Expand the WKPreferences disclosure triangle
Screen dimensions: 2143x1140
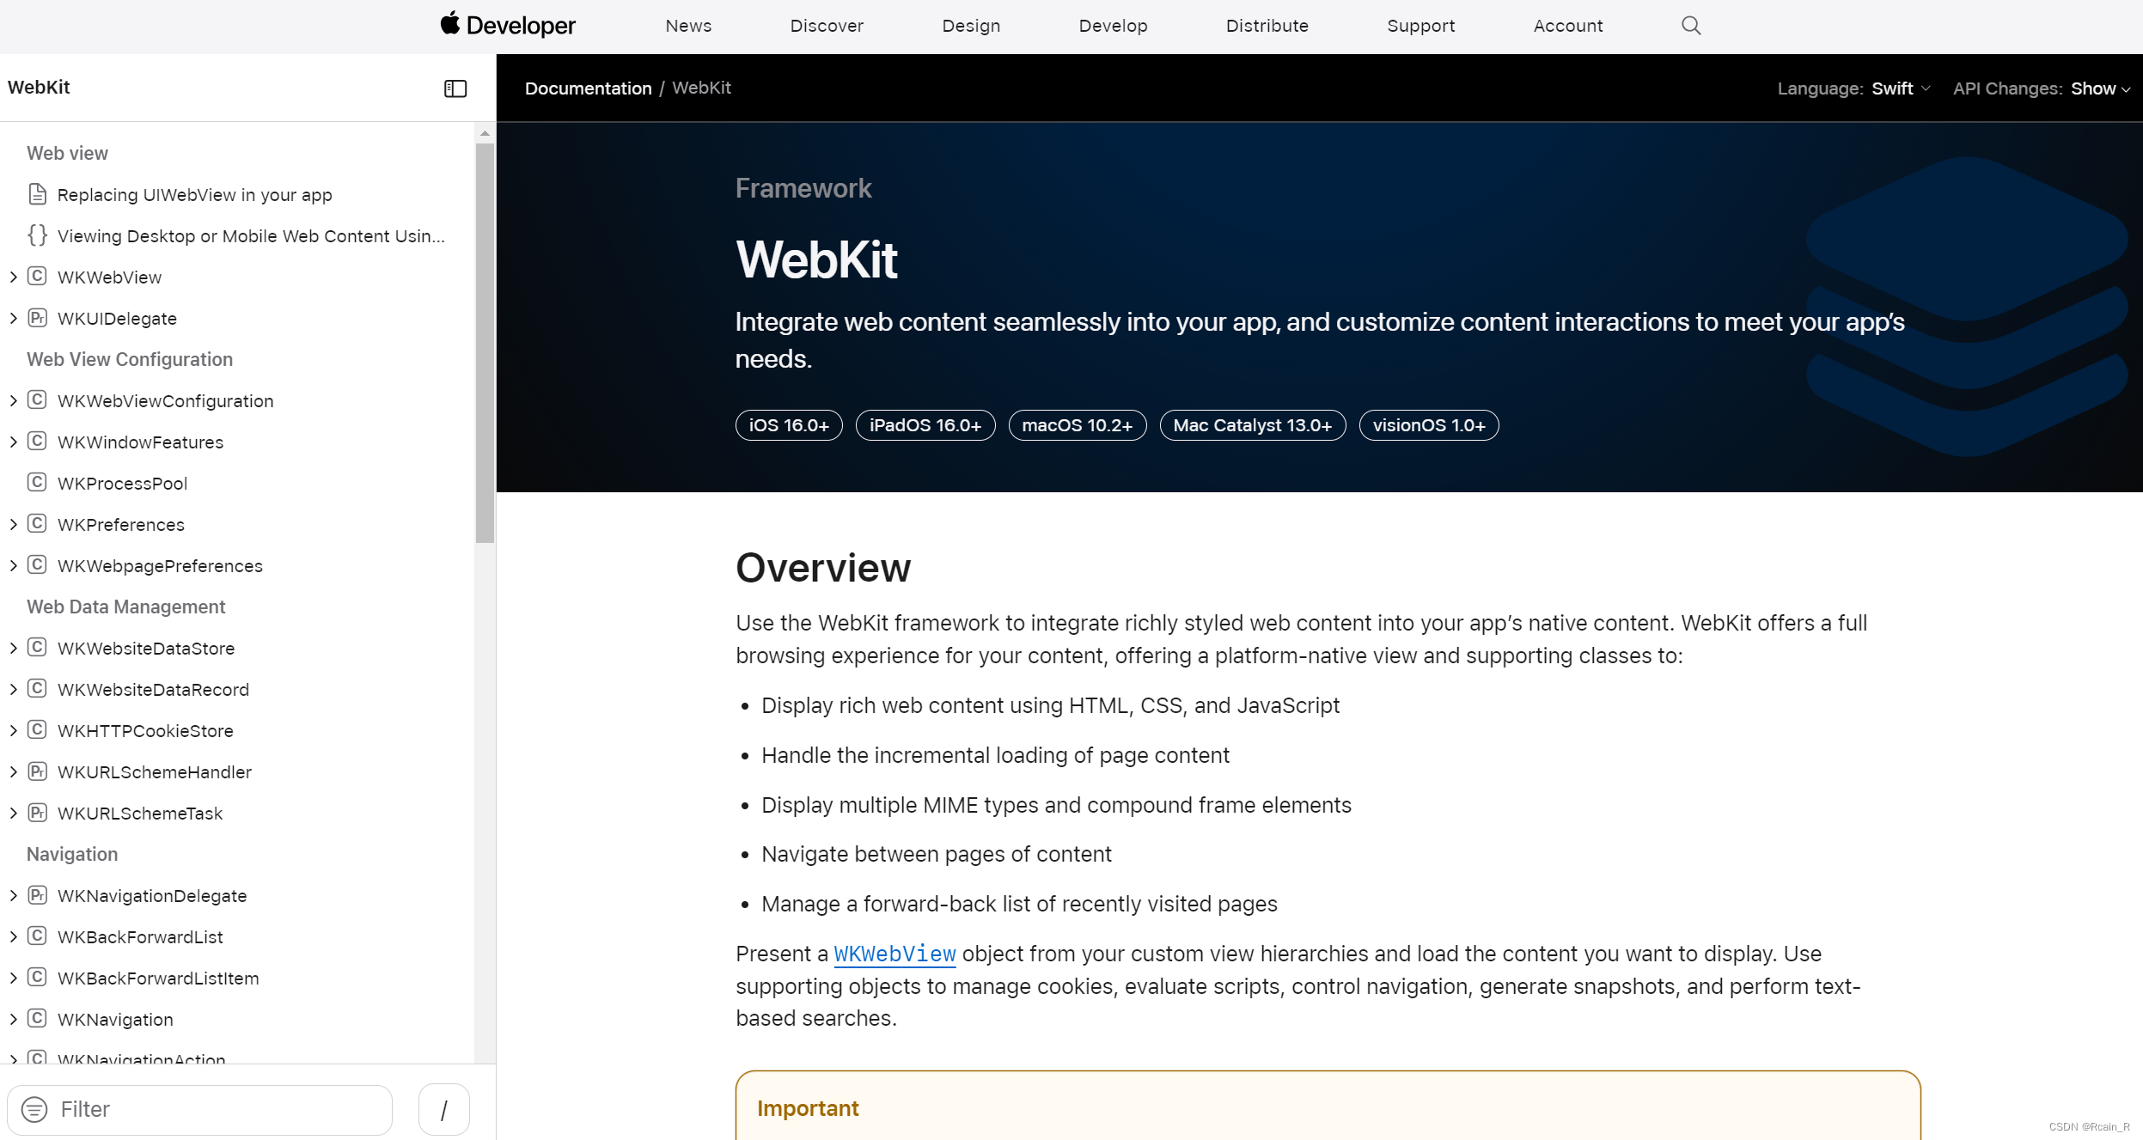pyautogui.click(x=14, y=524)
